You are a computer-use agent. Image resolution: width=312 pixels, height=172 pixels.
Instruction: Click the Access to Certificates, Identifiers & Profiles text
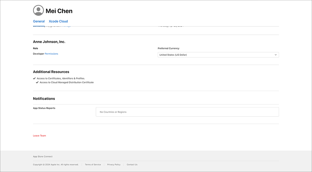(61, 78)
